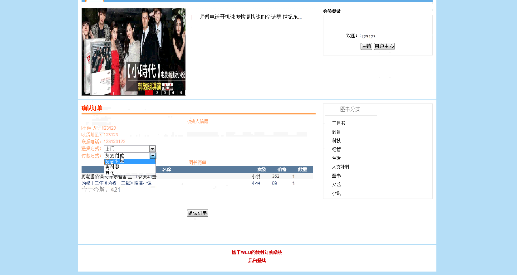
Task: Browse the 童书 book category
Action: click(x=336, y=176)
